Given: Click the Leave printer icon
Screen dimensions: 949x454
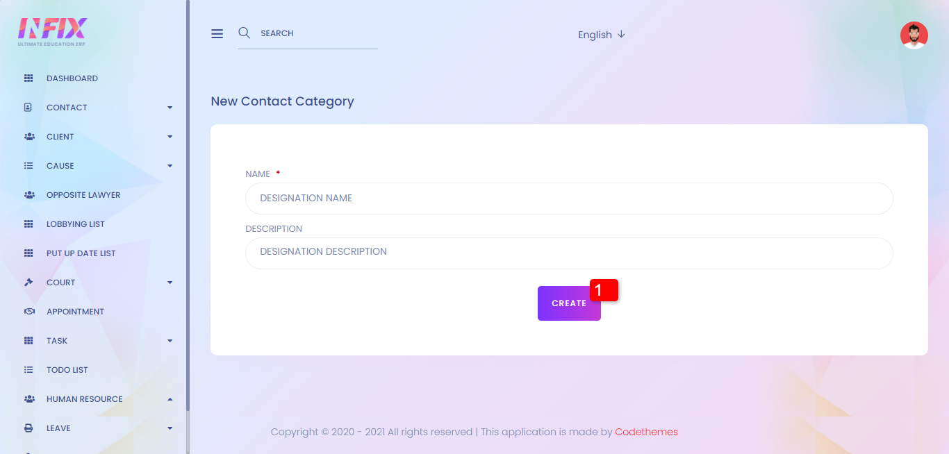Looking at the screenshot, I should click(x=28, y=428).
